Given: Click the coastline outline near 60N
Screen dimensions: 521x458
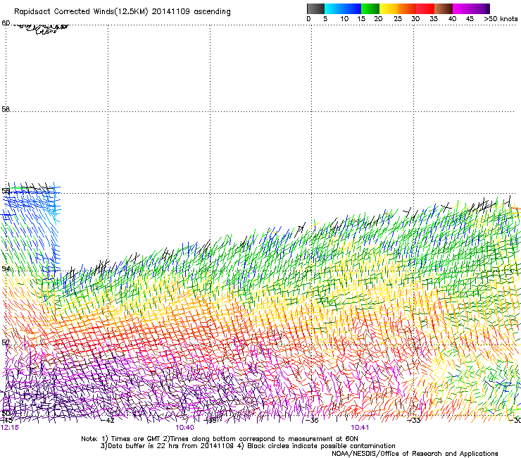Looking at the screenshot, I should point(42,28).
